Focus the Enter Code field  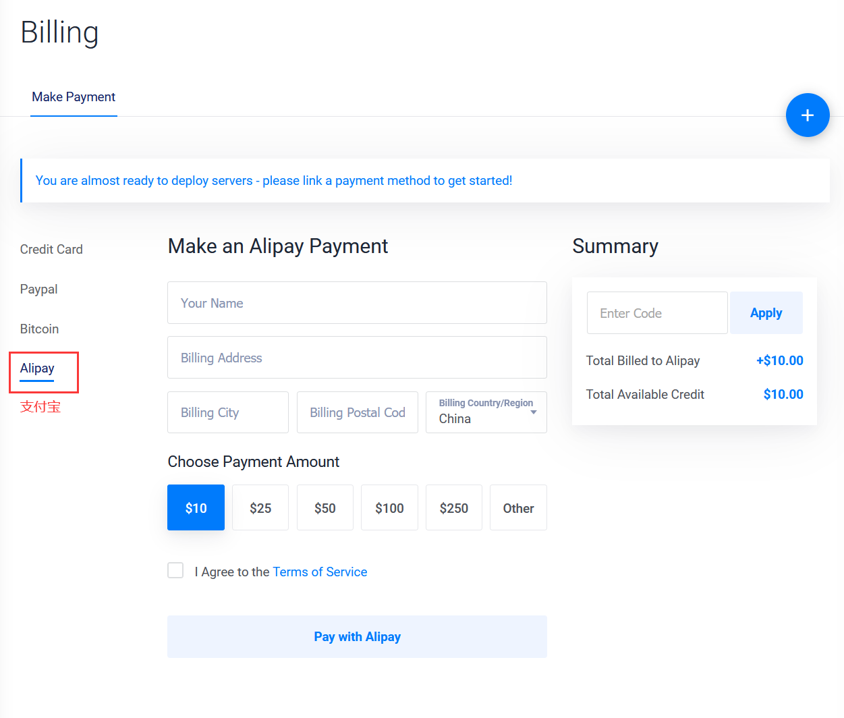click(657, 313)
